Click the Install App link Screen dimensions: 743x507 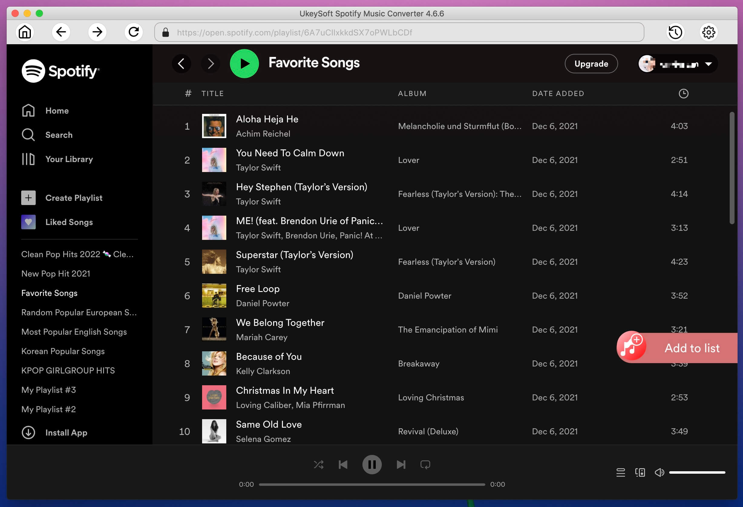point(66,432)
